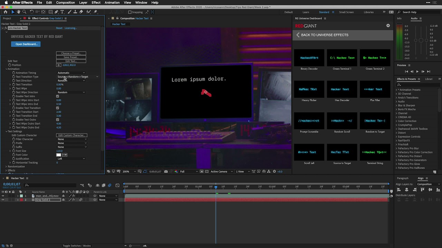Select the Rectangle shape tool
The width and height of the screenshot is (442, 248).
click(x=50, y=12)
